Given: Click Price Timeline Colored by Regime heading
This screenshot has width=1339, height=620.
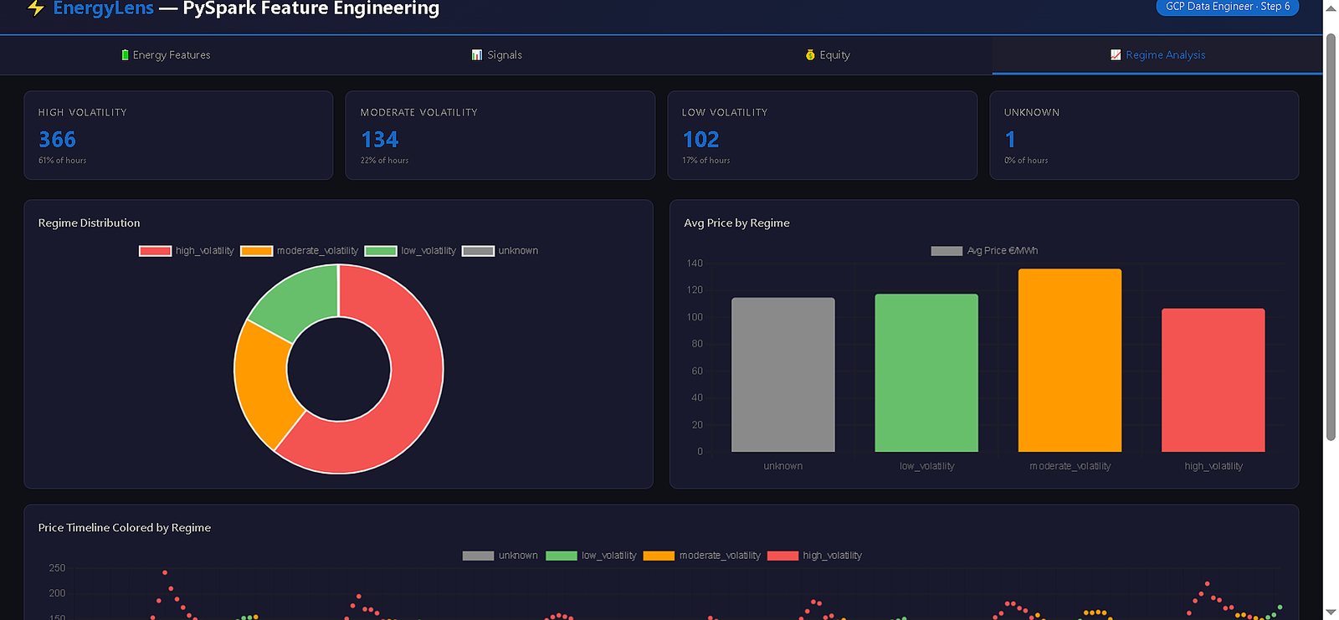Looking at the screenshot, I should (x=125, y=528).
